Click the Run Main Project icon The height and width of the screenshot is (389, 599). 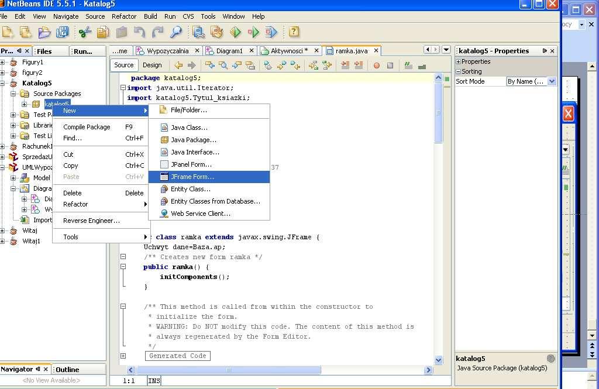[235, 32]
